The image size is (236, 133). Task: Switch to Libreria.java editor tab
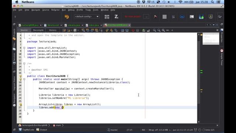click(x=74, y=25)
